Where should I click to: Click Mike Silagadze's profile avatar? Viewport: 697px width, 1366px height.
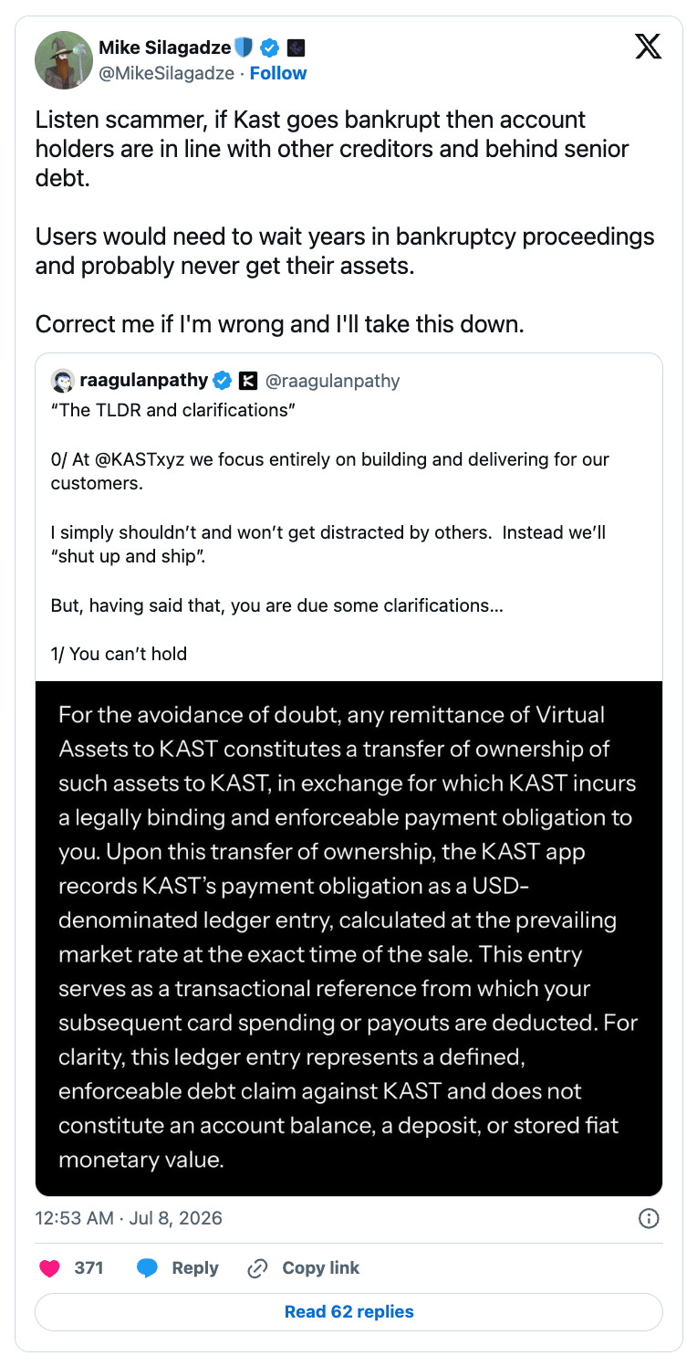[64, 60]
